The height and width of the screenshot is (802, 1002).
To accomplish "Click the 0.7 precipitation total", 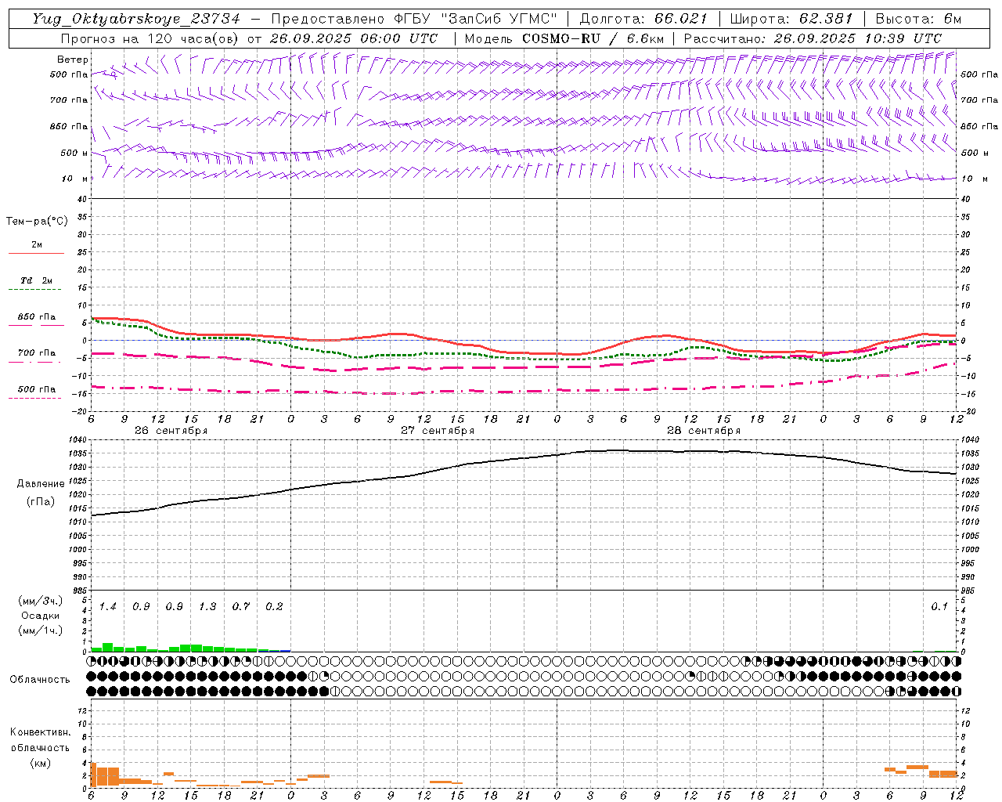I will (241, 607).
